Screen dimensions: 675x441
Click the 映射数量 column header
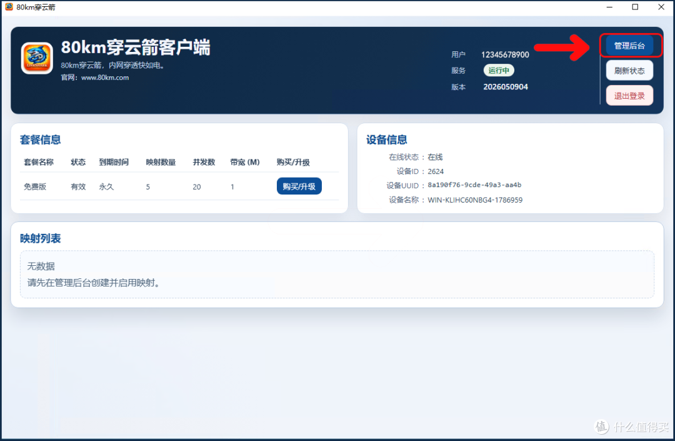[x=161, y=162]
